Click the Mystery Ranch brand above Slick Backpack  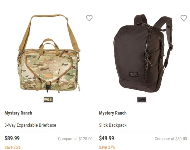point(113,113)
